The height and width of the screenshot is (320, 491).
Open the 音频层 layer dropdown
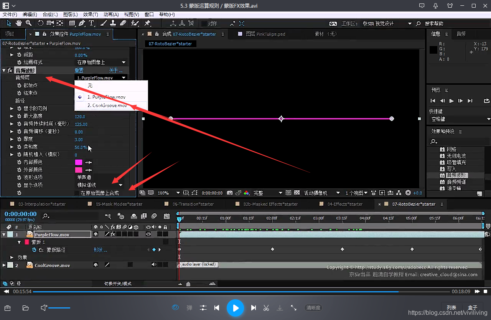[x=101, y=78]
